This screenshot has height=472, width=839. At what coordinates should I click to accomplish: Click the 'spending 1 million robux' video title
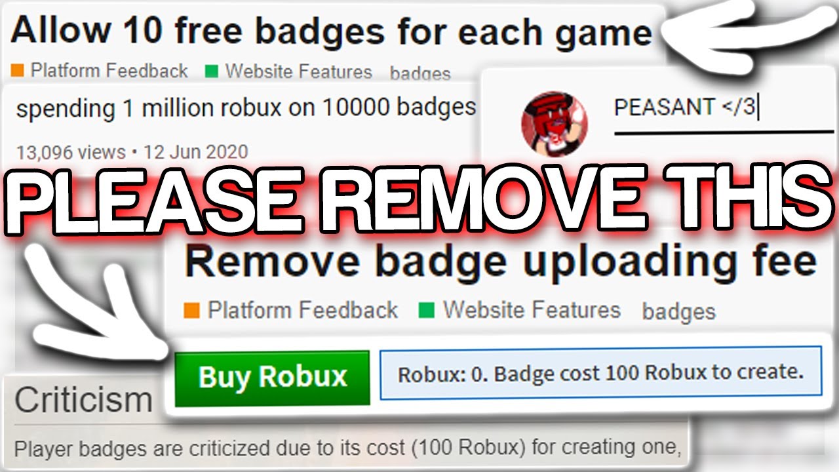pos(246,108)
